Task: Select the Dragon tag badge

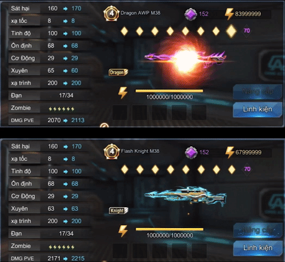Action: [x=118, y=72]
